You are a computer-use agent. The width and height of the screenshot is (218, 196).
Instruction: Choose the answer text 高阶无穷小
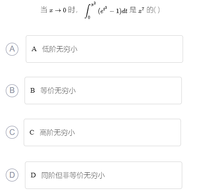pos(57,132)
